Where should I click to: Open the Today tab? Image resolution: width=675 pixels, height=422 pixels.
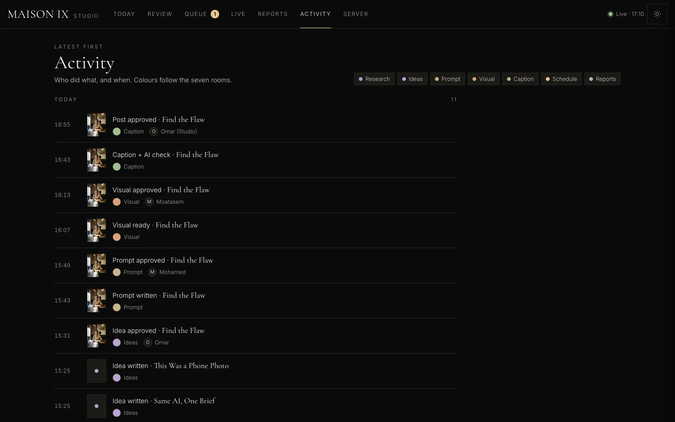[124, 14]
